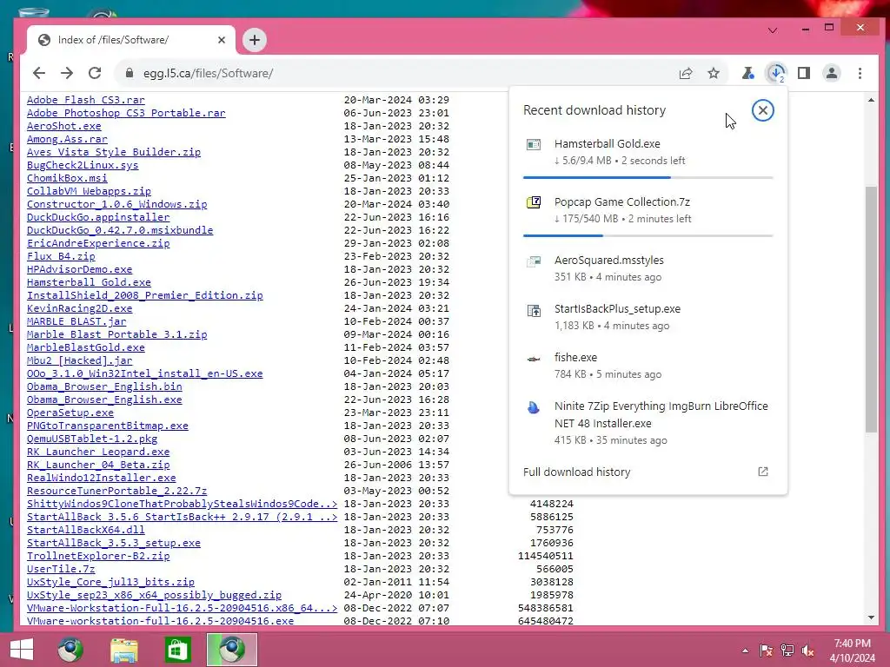Open the Windows Start button
Screen dimensions: 890x667
(x=22, y=650)
